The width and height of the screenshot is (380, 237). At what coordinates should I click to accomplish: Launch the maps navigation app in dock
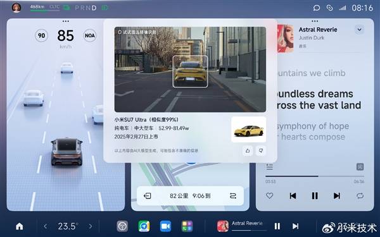coord(144,226)
